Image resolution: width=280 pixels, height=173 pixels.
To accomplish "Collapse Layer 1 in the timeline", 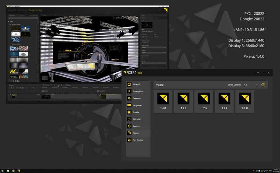I will coord(10,95).
